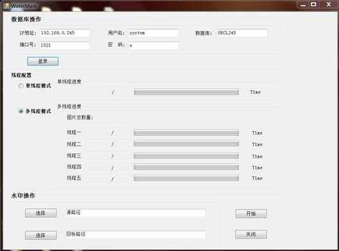Click 选择 button for 源路径

pyautogui.click(x=41, y=213)
